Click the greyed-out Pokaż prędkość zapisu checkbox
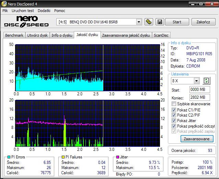Screen dimensions: 219x179 tap(174, 131)
